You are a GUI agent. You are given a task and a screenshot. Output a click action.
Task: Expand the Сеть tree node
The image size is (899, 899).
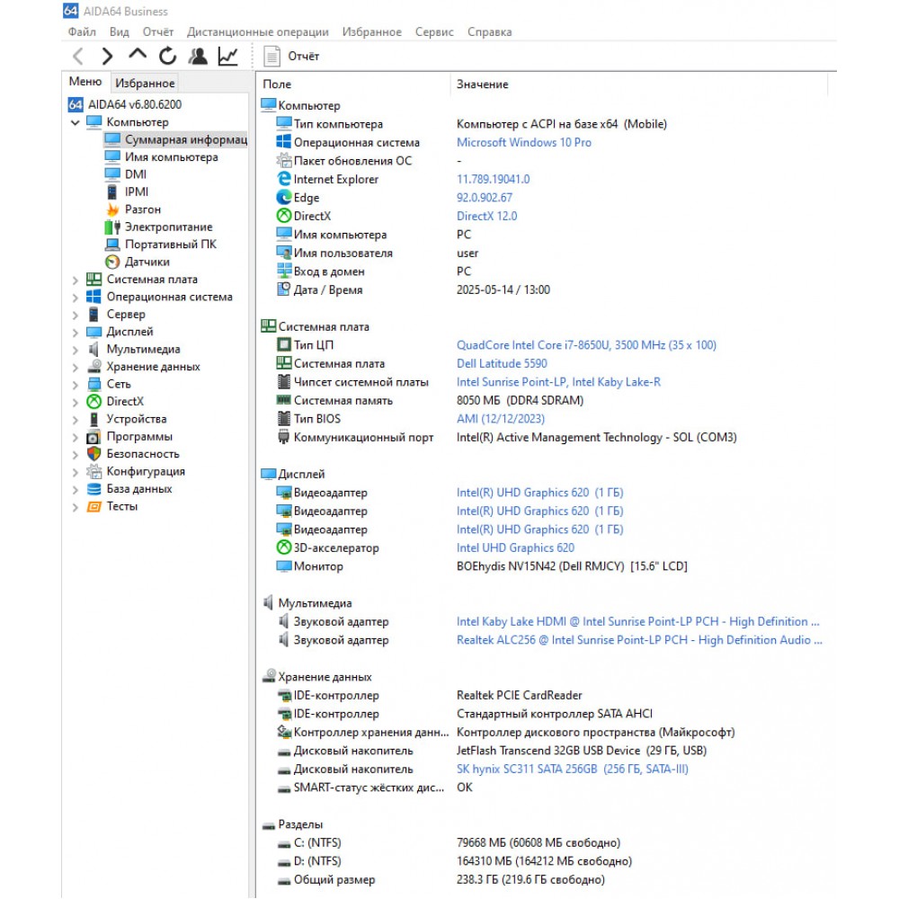coord(76,385)
